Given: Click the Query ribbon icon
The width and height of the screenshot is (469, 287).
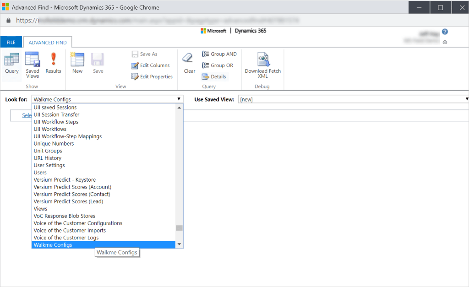Looking at the screenshot, I should pos(11,63).
